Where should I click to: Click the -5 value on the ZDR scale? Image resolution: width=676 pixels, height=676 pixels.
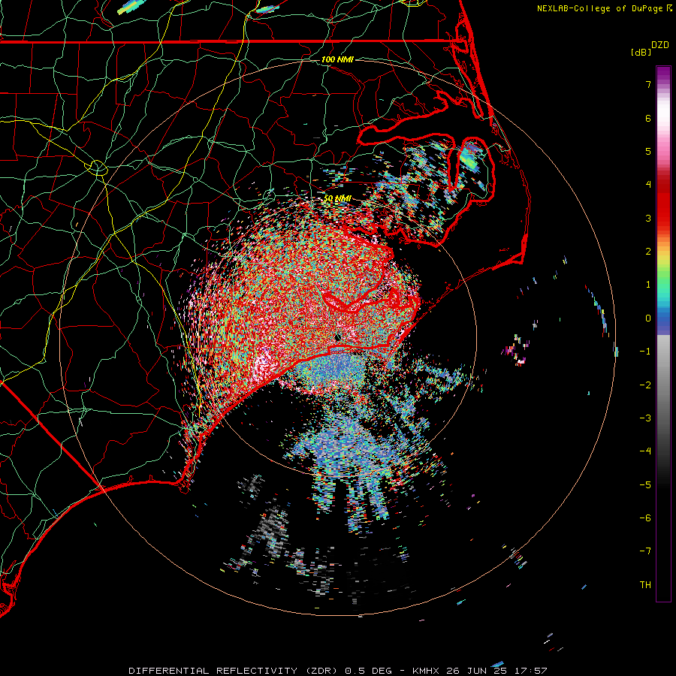[645, 485]
